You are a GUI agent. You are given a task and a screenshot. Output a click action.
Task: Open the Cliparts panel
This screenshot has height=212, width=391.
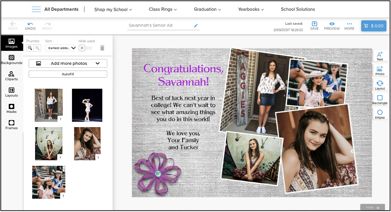(x=11, y=76)
